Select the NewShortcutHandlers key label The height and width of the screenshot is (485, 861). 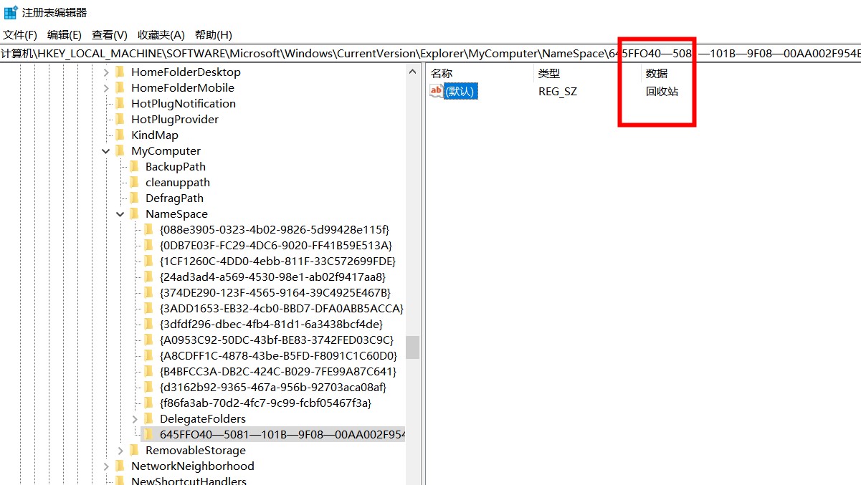point(189,481)
